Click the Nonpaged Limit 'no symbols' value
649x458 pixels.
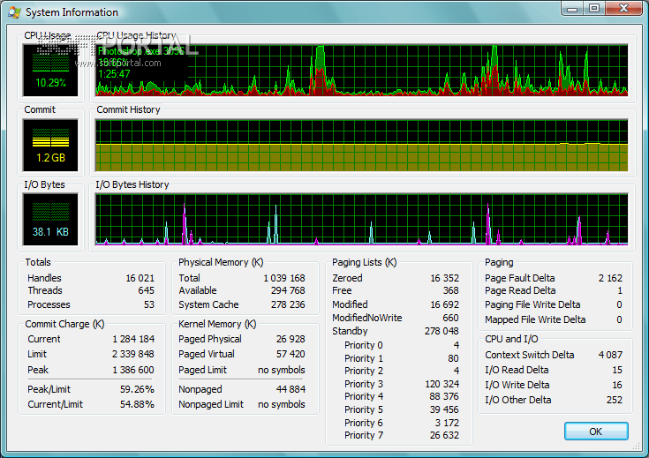click(x=282, y=404)
